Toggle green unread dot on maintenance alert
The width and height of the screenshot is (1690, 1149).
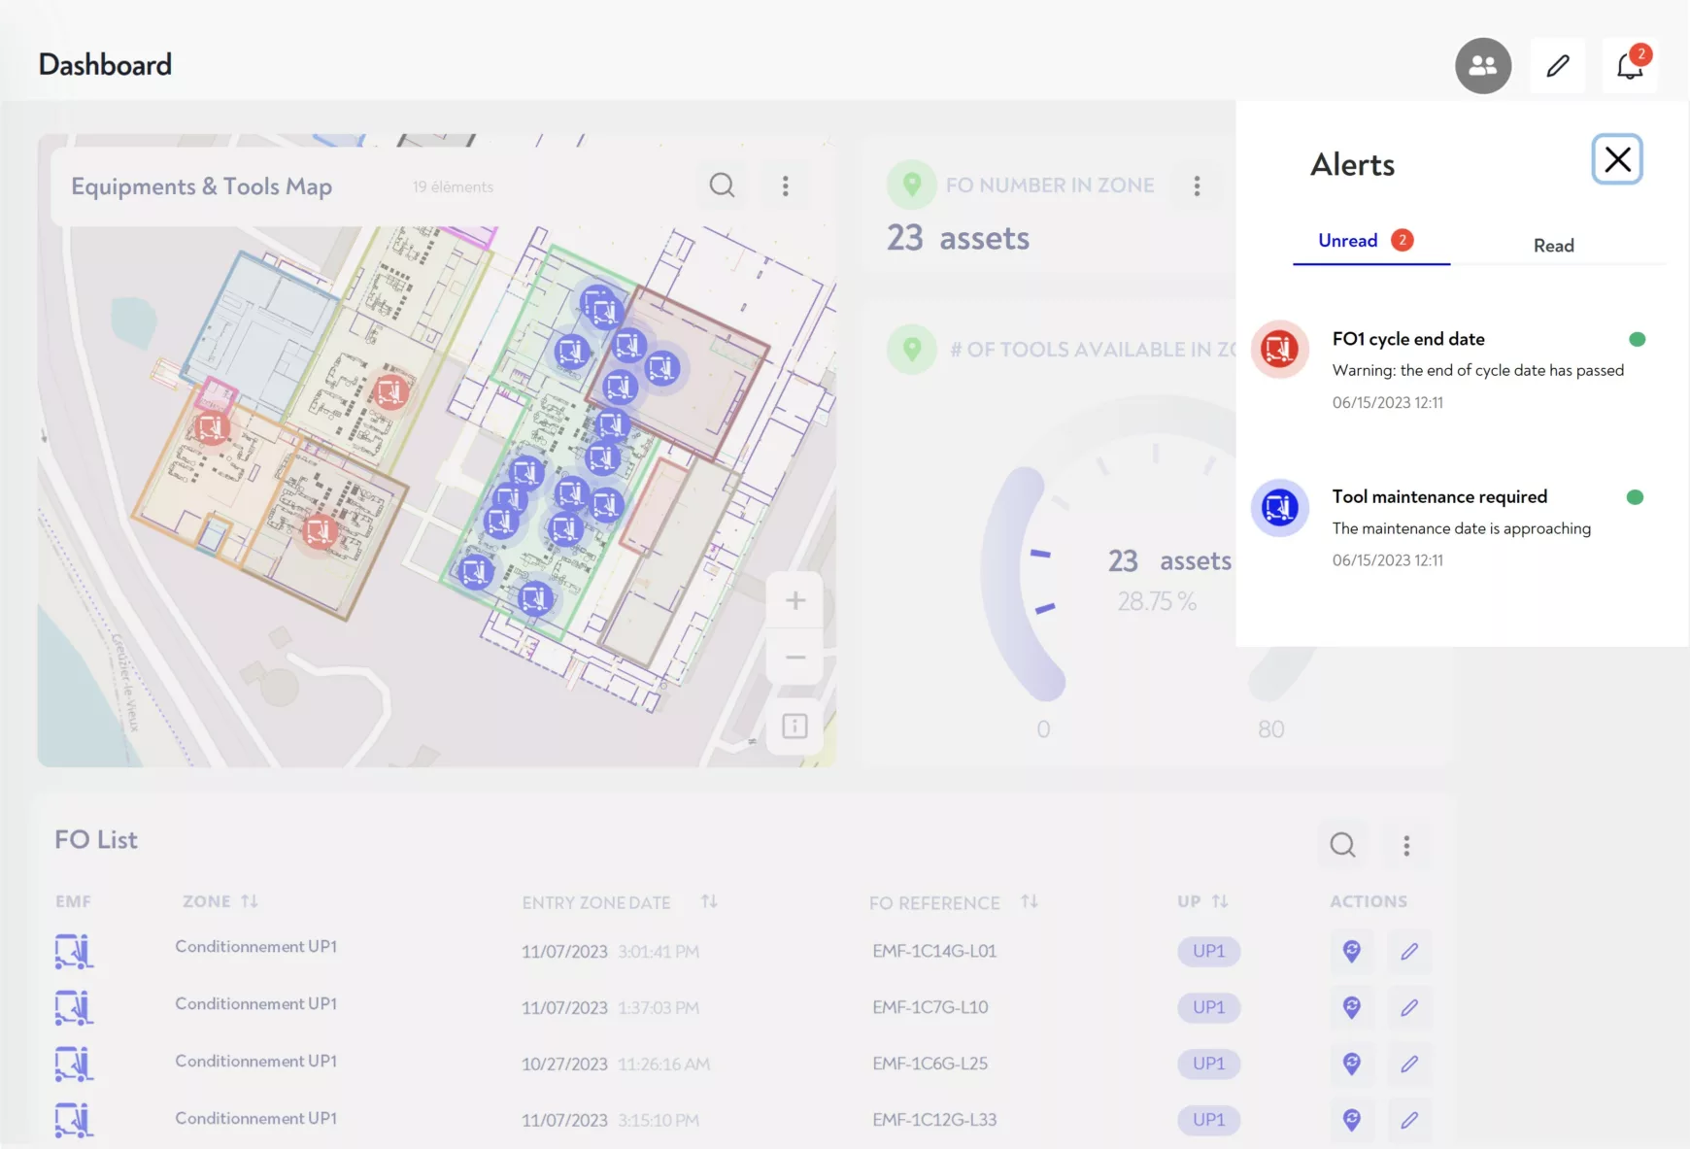(1635, 497)
